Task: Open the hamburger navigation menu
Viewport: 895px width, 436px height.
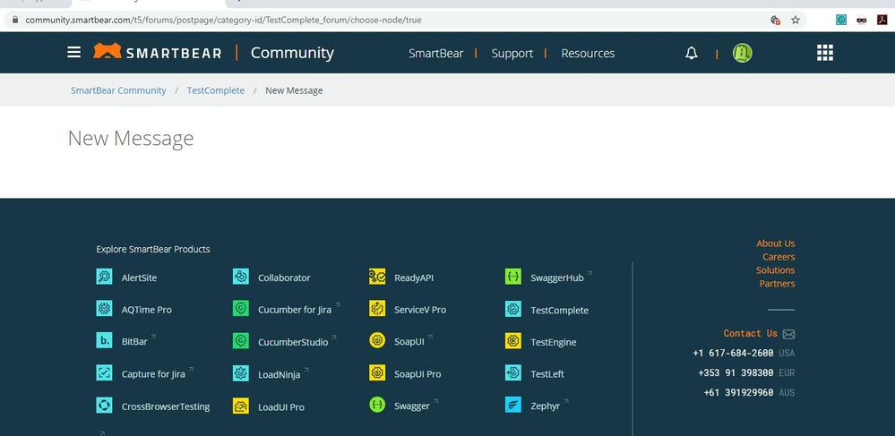Action: click(74, 53)
